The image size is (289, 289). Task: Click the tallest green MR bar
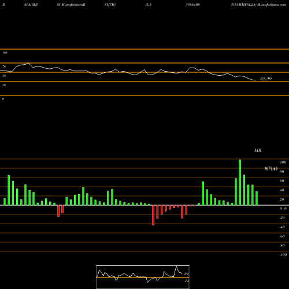click(x=240, y=182)
